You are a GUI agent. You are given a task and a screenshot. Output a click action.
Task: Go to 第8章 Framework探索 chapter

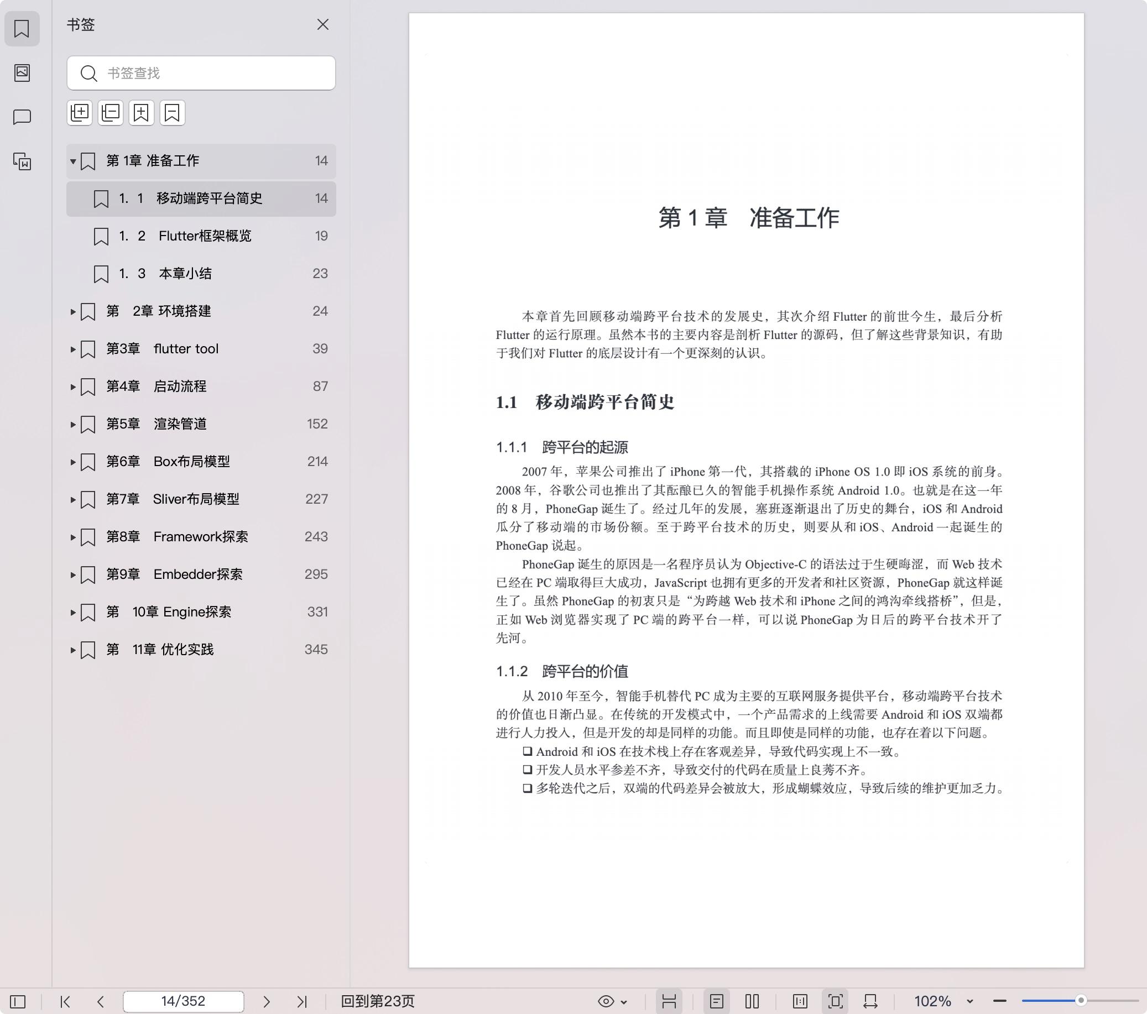coord(178,537)
